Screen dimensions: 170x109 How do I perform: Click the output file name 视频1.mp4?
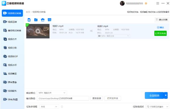[x=103, y=26]
